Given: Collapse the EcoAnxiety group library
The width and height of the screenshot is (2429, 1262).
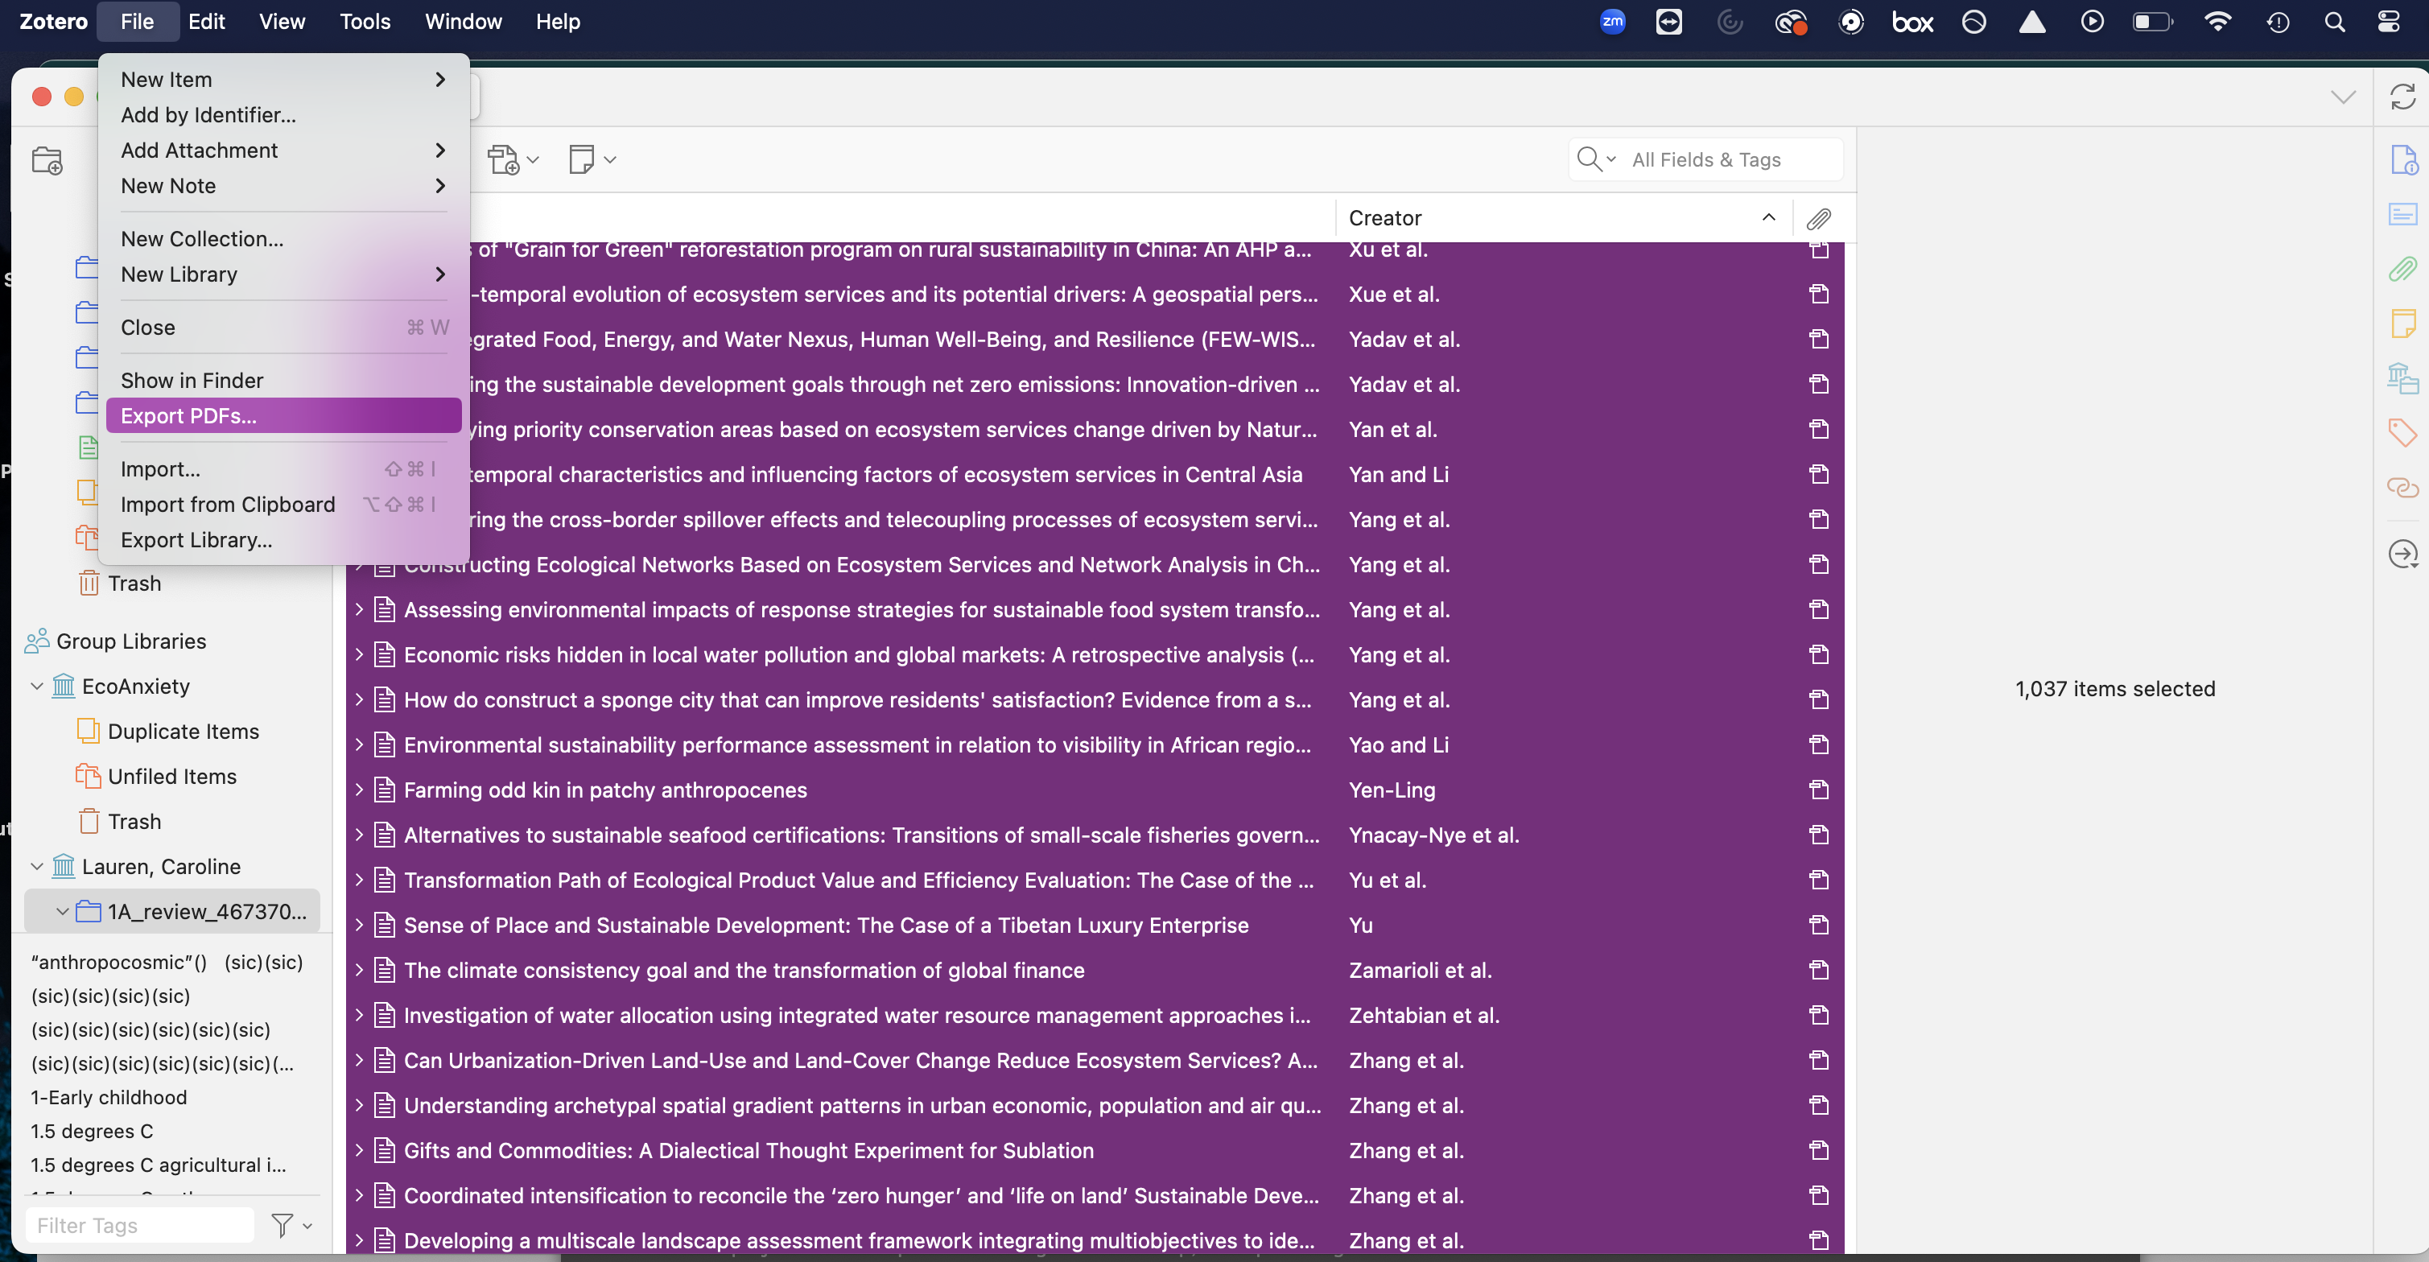Looking at the screenshot, I should coord(37,687).
